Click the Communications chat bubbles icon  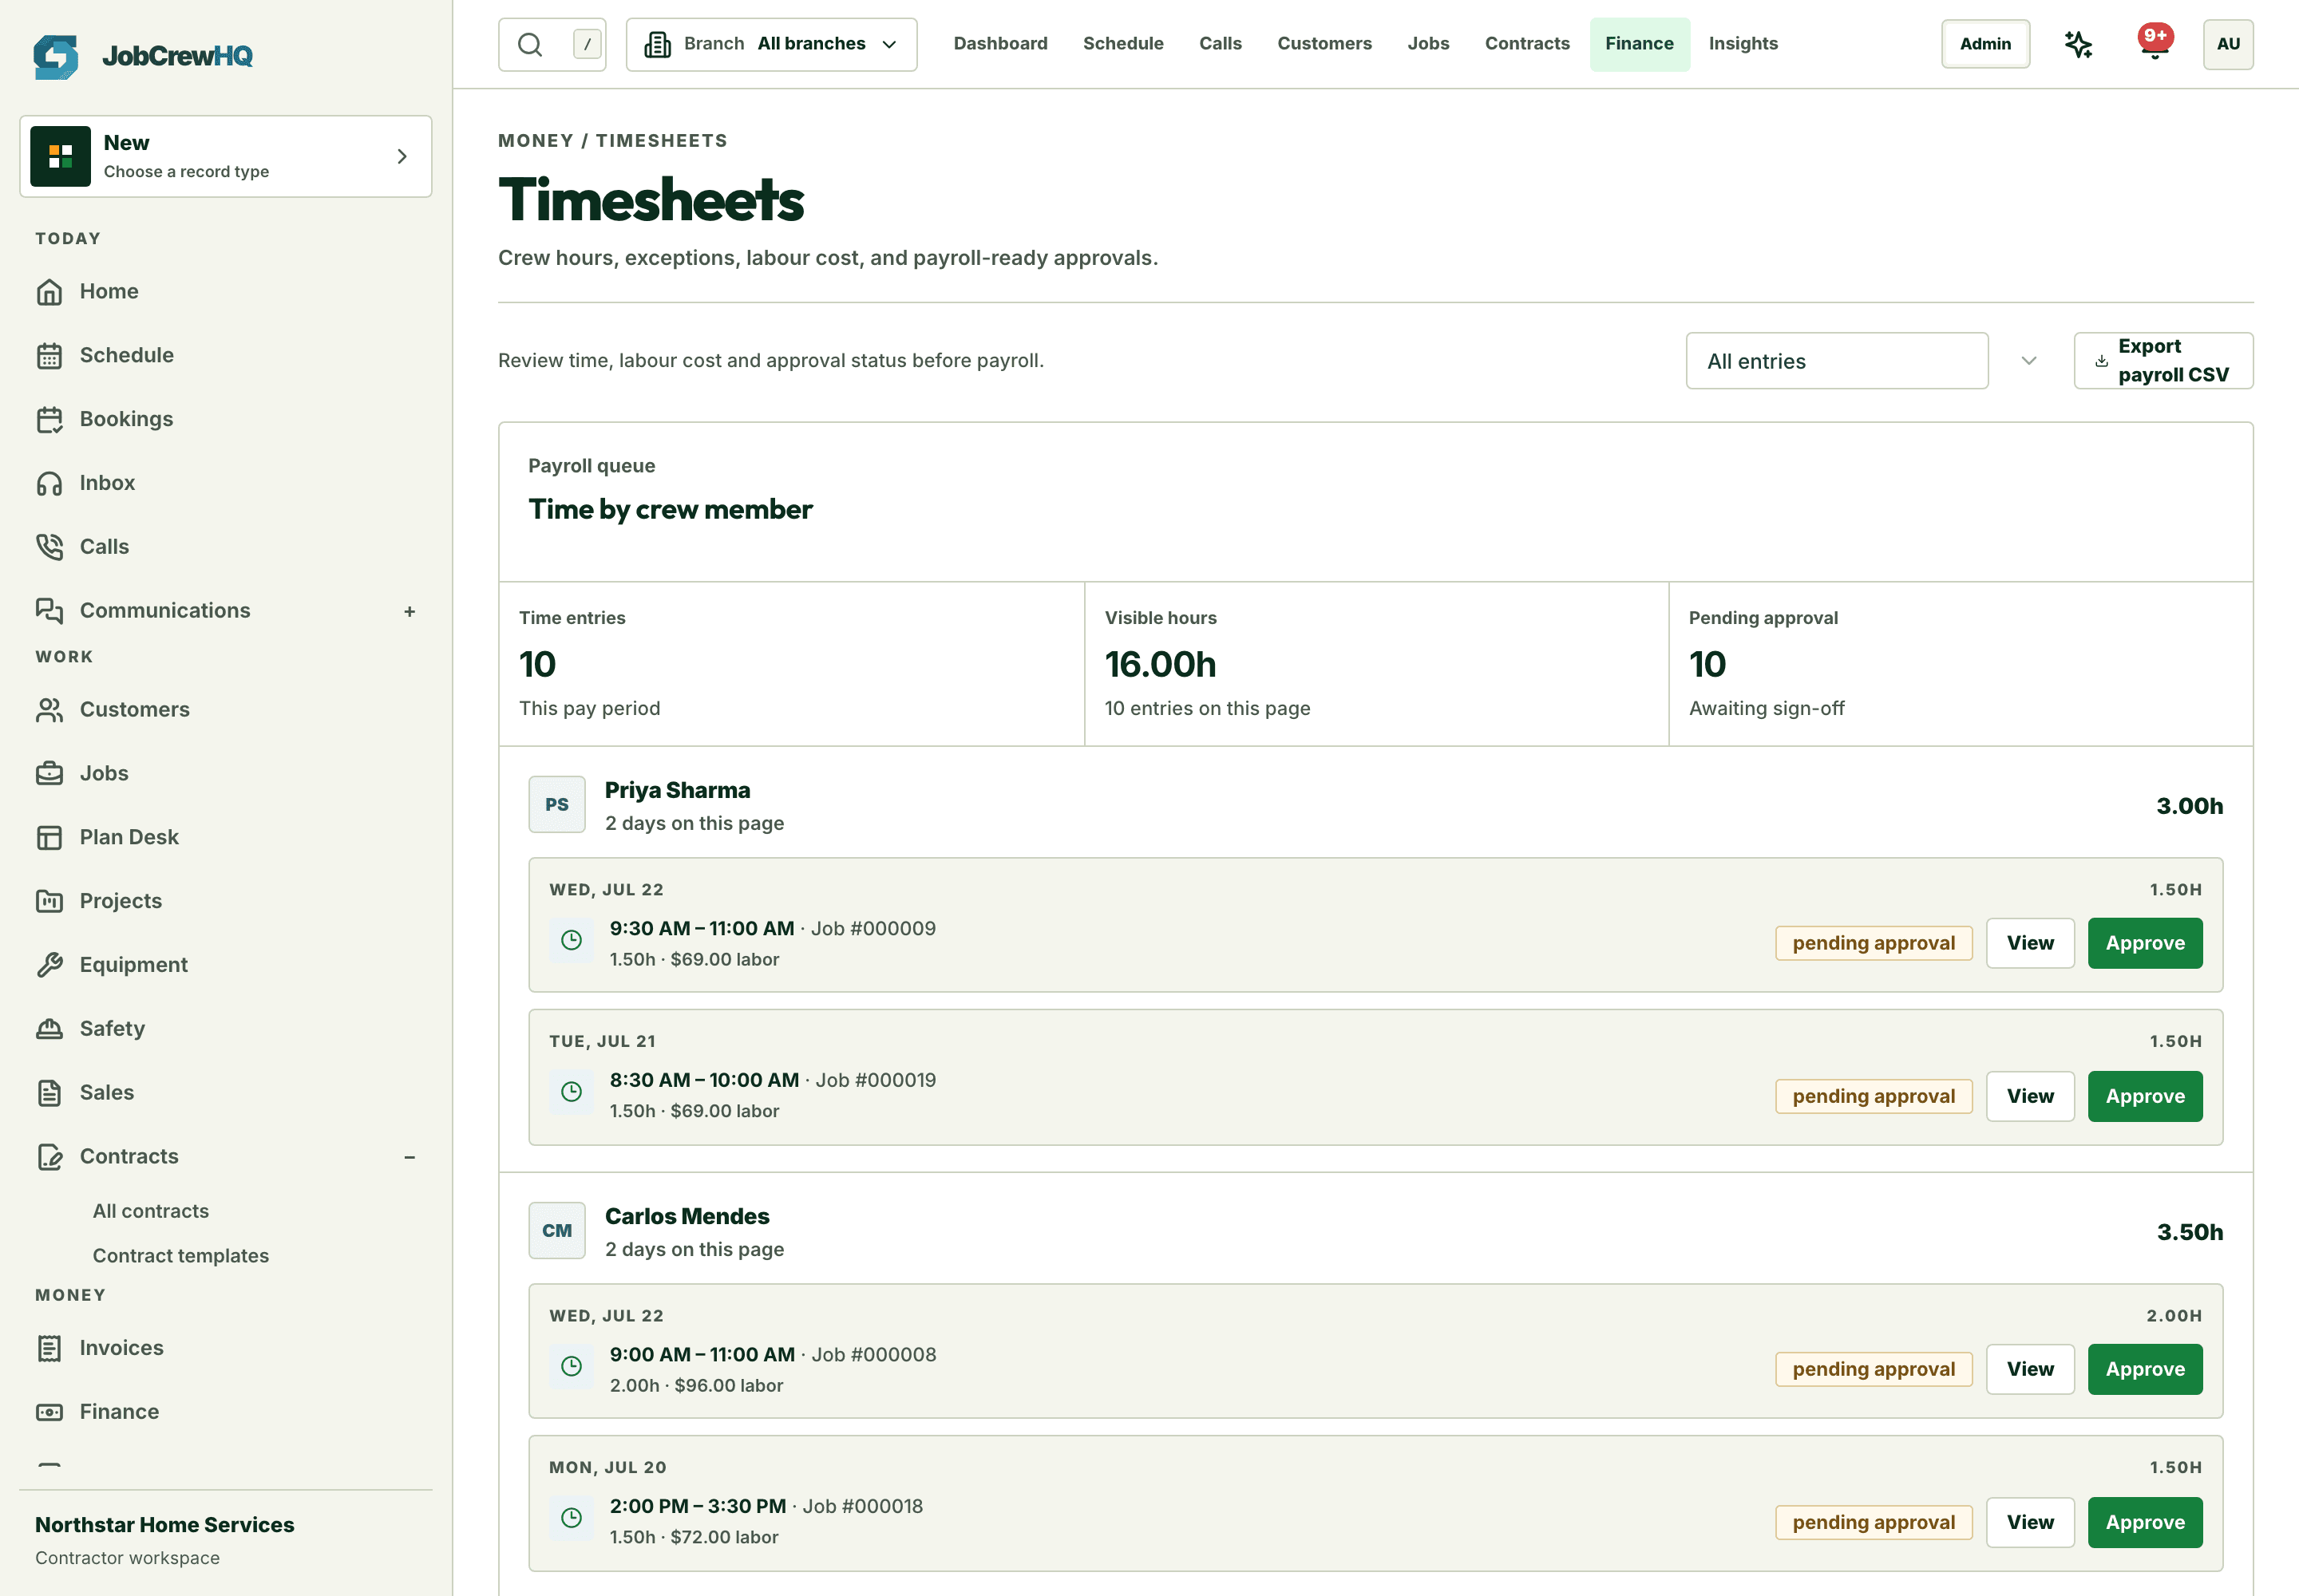(x=49, y=611)
